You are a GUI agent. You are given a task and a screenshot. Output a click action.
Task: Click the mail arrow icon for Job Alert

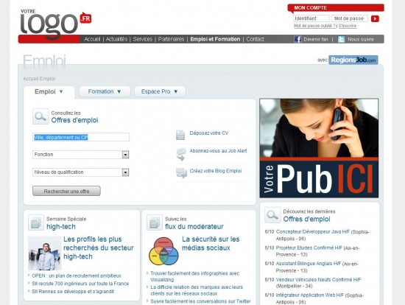(x=181, y=154)
